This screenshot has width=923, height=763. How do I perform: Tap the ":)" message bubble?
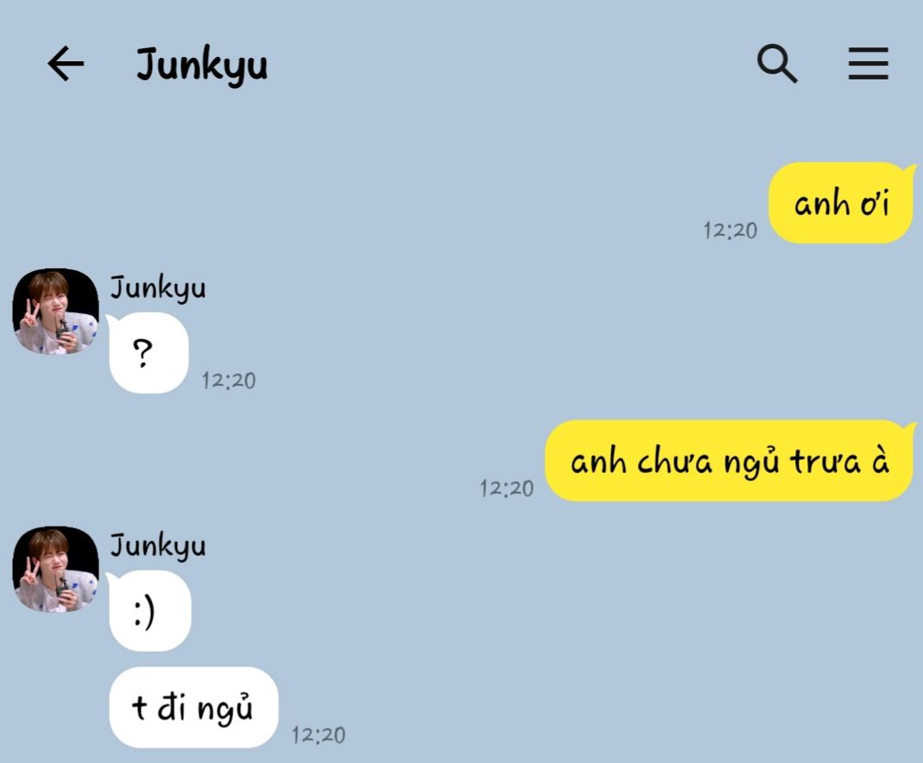pyautogui.click(x=149, y=610)
